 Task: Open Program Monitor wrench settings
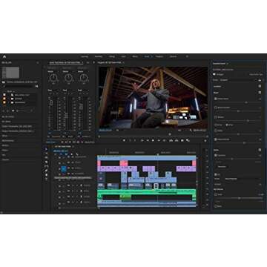[191, 130]
